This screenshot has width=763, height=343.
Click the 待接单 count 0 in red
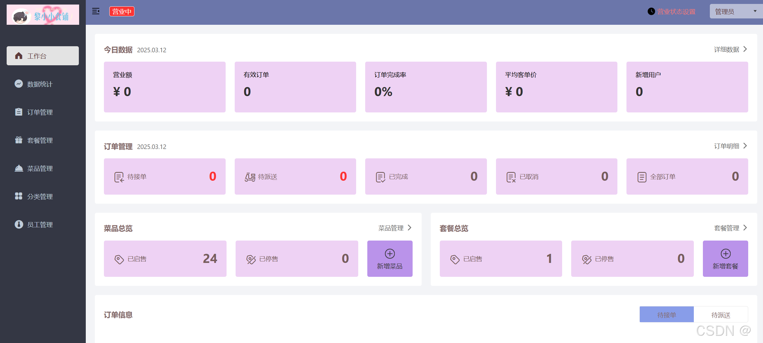coord(213,176)
